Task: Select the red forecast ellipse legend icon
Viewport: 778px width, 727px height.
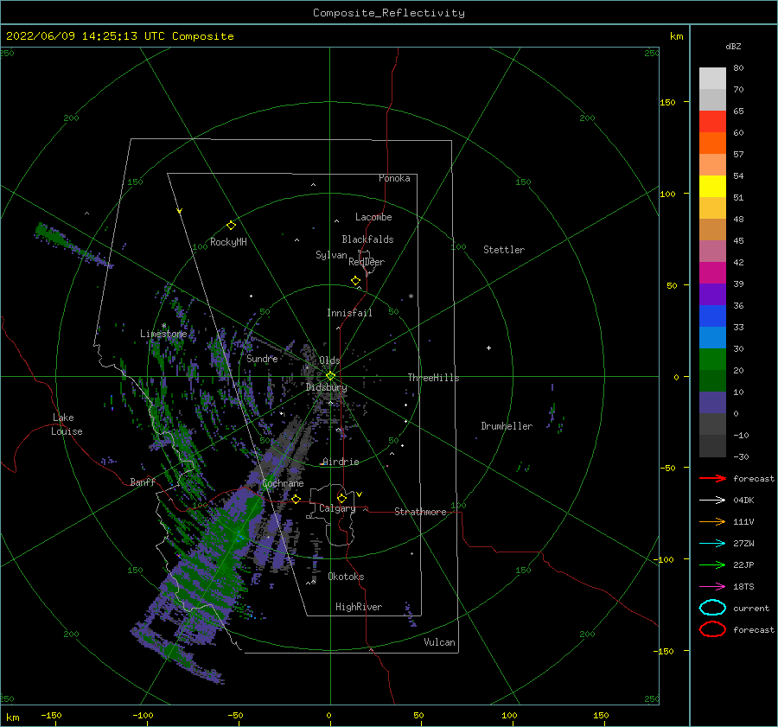Action: click(x=712, y=629)
